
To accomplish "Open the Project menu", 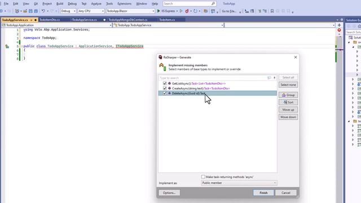I will (x=47, y=4).
